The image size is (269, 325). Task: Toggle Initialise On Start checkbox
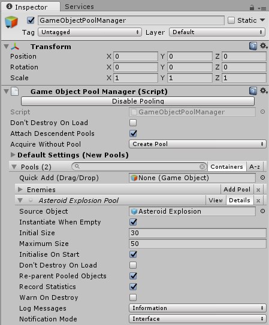pos(133,254)
